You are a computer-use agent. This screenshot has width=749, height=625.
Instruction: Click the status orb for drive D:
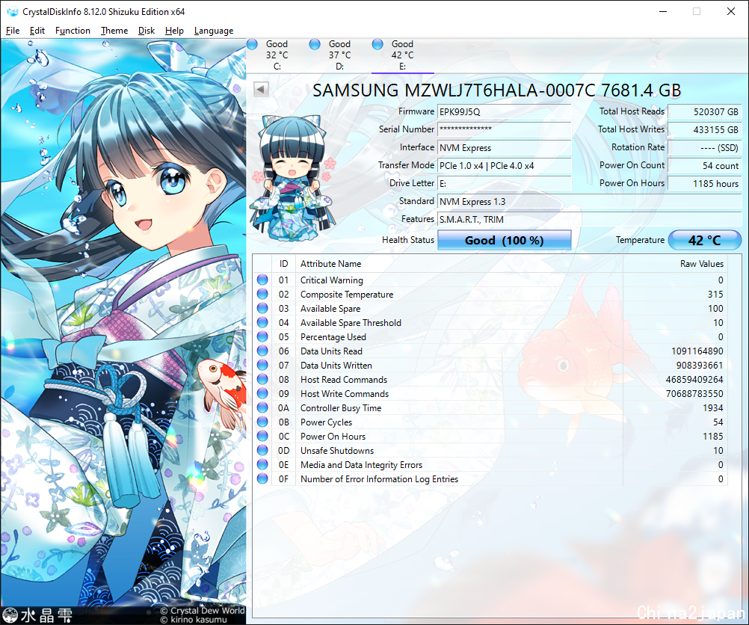coord(315,44)
